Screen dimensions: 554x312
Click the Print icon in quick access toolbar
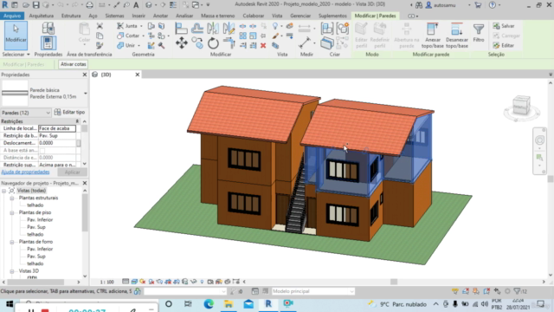pos(90,5)
